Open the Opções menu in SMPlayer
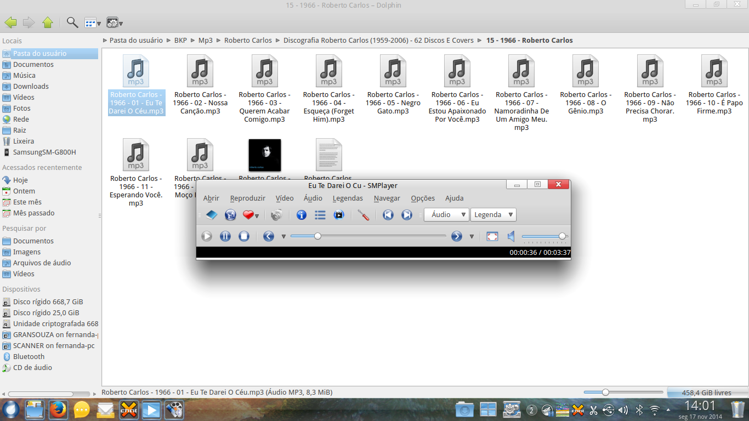Screen dimensions: 749x421 (x=423, y=198)
